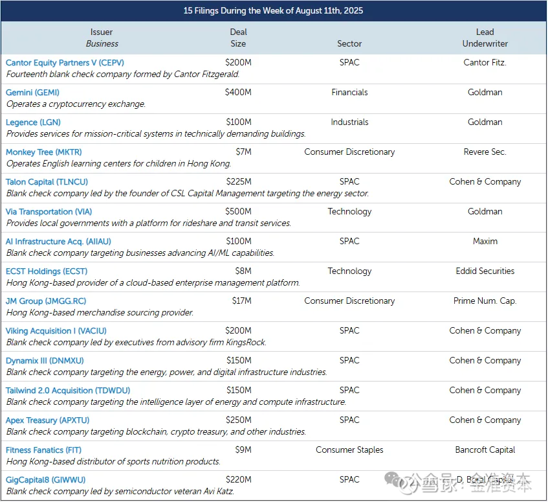This screenshot has width=548, height=502.
Task: Open the Legence (LGN) issuer link
Action: 33,122
